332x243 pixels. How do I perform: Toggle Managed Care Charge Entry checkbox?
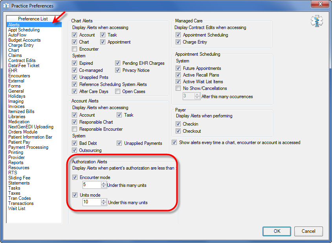click(x=178, y=42)
